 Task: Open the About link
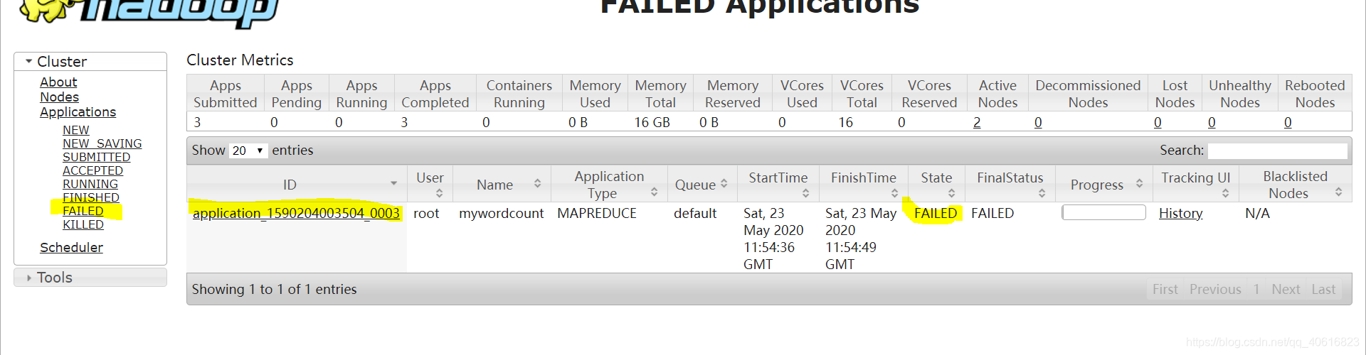pos(58,82)
